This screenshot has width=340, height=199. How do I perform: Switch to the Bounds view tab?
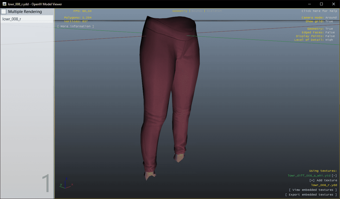pyautogui.click(x=197, y=11)
